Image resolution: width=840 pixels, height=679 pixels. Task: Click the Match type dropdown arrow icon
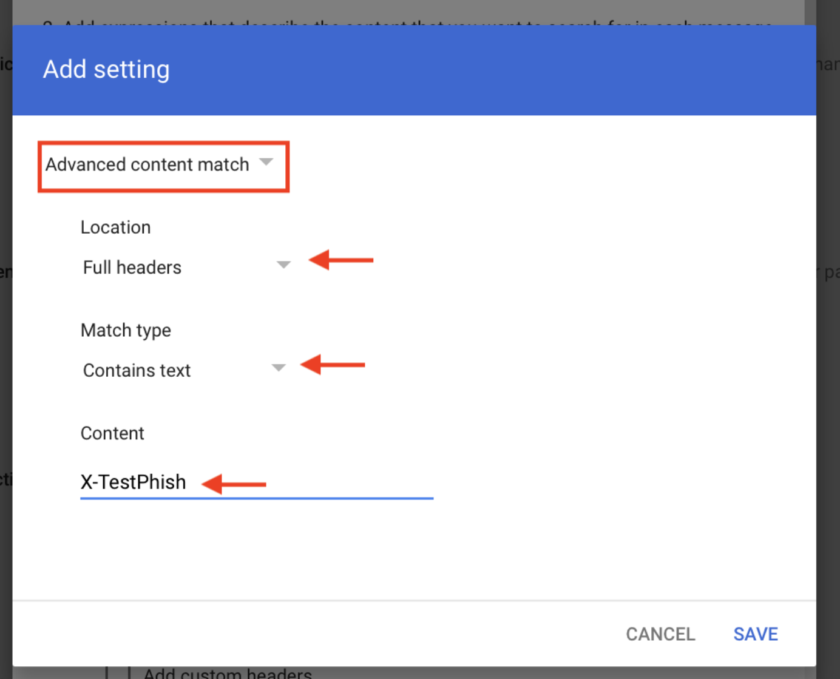point(279,367)
